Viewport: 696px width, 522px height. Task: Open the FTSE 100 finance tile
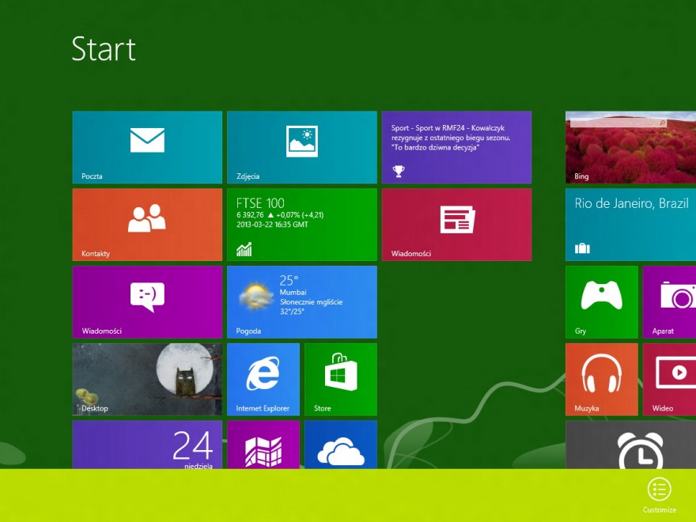pos(302,224)
